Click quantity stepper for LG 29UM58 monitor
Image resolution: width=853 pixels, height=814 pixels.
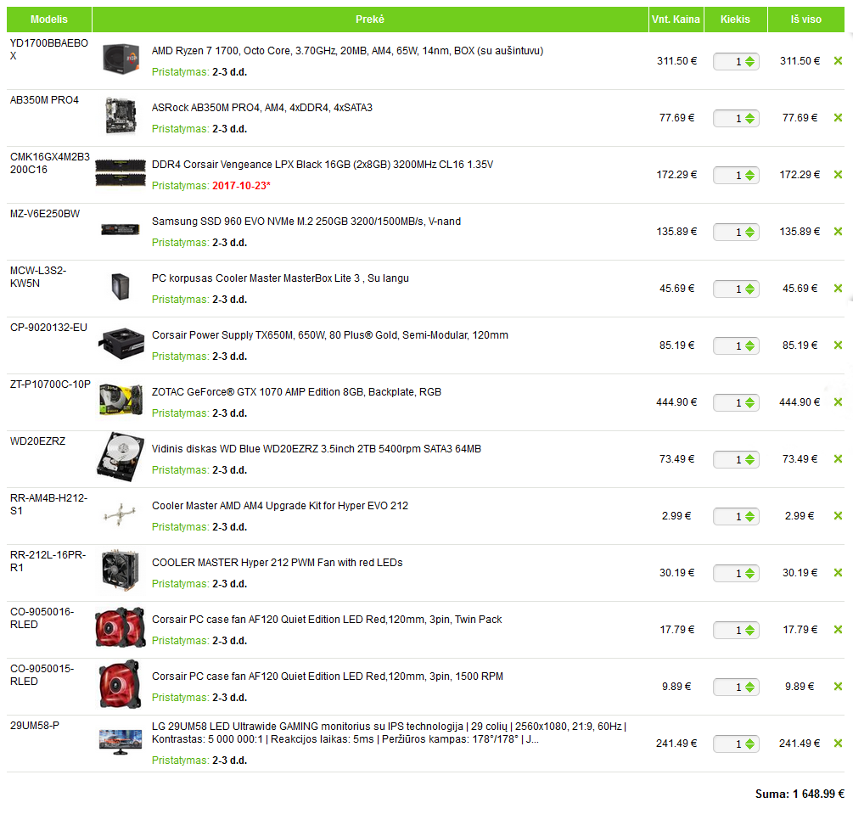pos(749,744)
